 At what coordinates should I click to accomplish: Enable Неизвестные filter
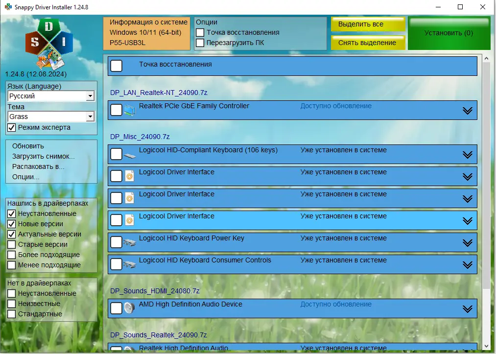click(x=11, y=304)
